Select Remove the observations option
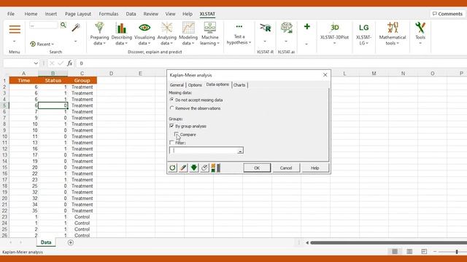467x262 pixels. [x=171, y=108]
